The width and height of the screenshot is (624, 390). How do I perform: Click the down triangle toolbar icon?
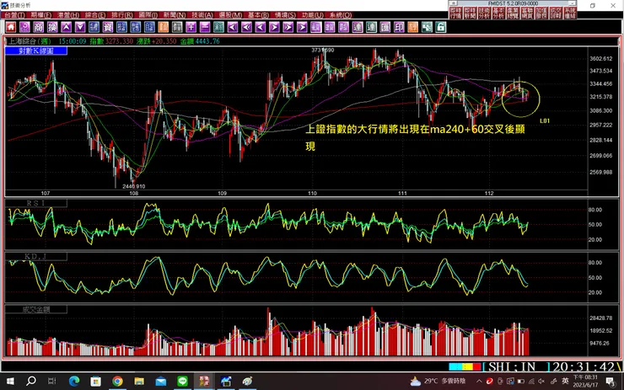coord(80,27)
